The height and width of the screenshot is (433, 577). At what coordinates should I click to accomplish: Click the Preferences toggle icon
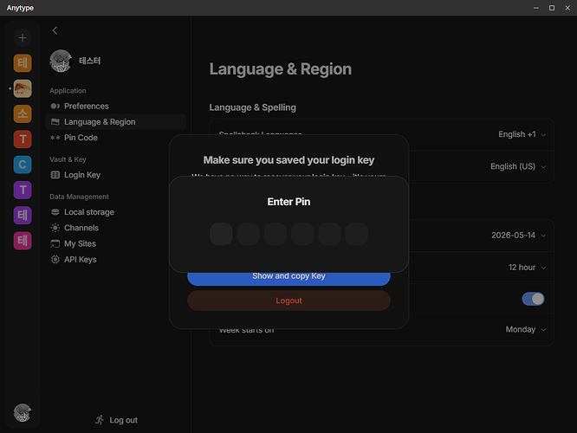click(55, 106)
